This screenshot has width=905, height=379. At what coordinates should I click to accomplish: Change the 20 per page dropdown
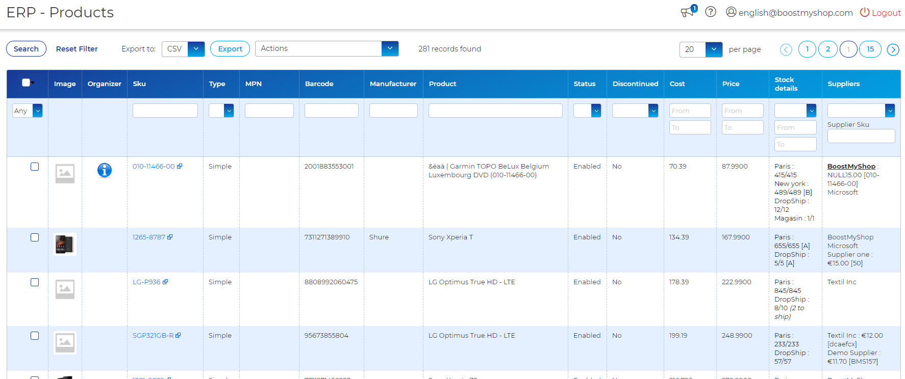(x=701, y=49)
